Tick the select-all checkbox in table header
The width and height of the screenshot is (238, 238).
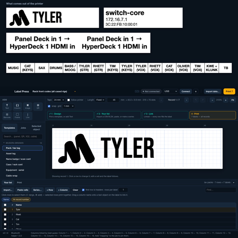pos(5,205)
